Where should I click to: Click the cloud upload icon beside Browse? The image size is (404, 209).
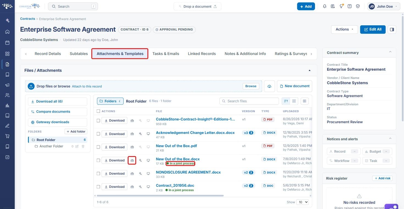point(269,86)
